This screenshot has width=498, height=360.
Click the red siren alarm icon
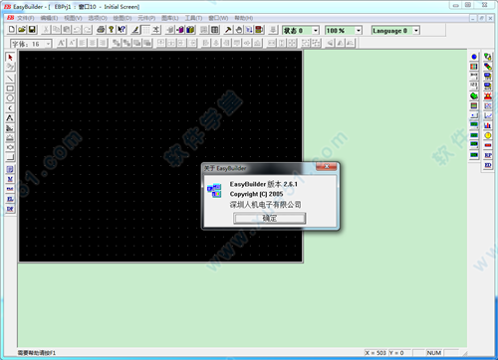(487, 96)
